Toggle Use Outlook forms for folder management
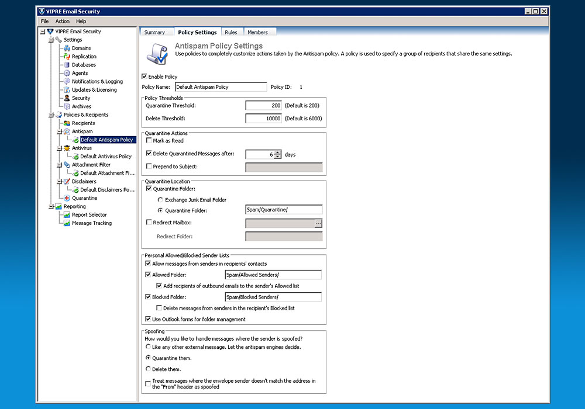The image size is (585, 409). [148, 319]
